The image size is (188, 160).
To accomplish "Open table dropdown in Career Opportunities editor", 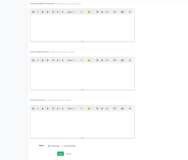I will pyautogui.click(x=123, y=60).
